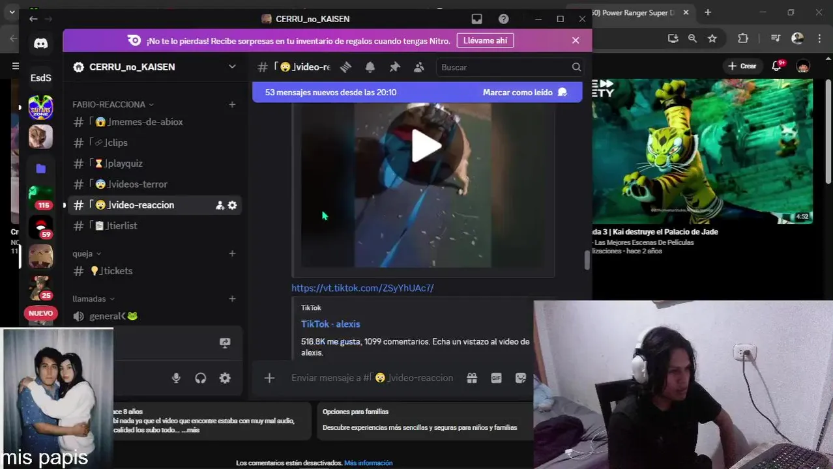Viewport: 833px width, 469px height.
Task: Click the NUEVO unread indicator pill
Action: click(x=40, y=313)
